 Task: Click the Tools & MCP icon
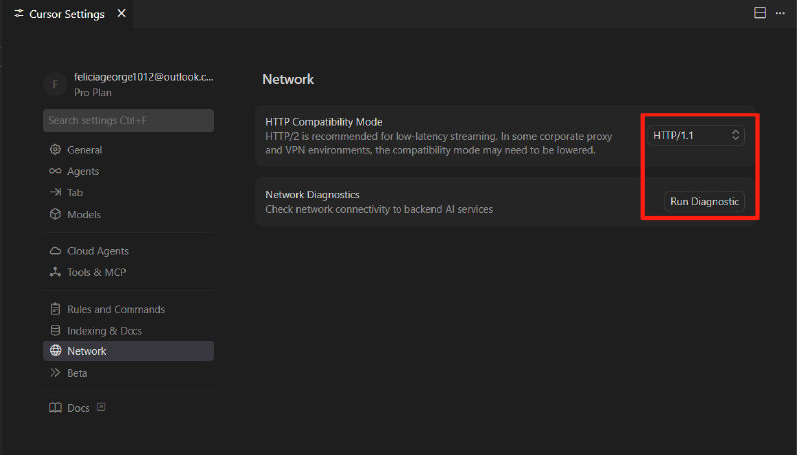55,272
